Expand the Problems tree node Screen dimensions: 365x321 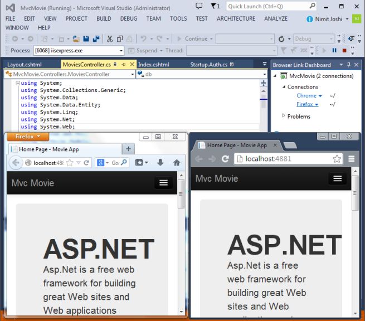click(283, 116)
